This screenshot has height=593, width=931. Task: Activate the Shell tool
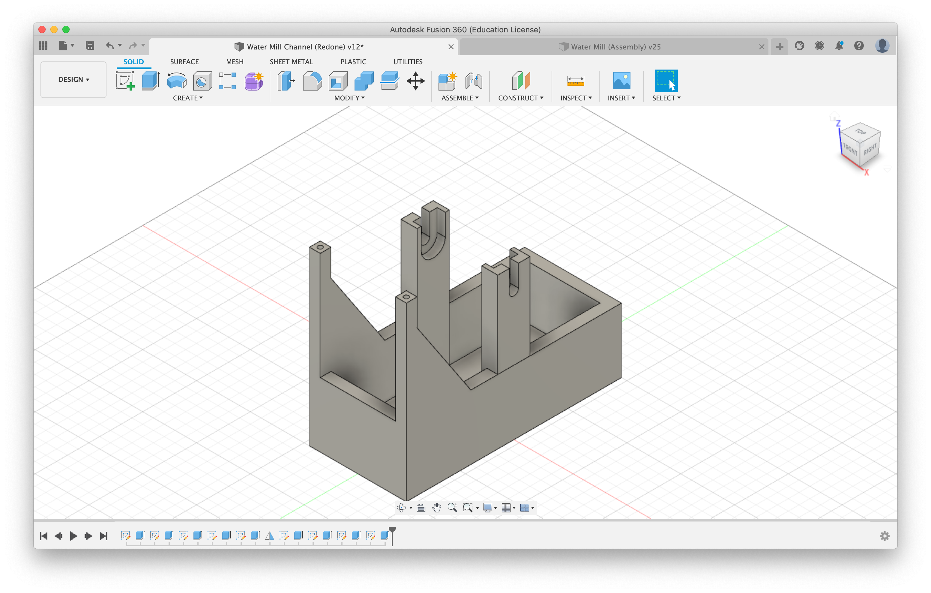[x=338, y=81]
